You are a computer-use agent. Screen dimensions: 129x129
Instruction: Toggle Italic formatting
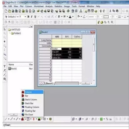[32, 17]
